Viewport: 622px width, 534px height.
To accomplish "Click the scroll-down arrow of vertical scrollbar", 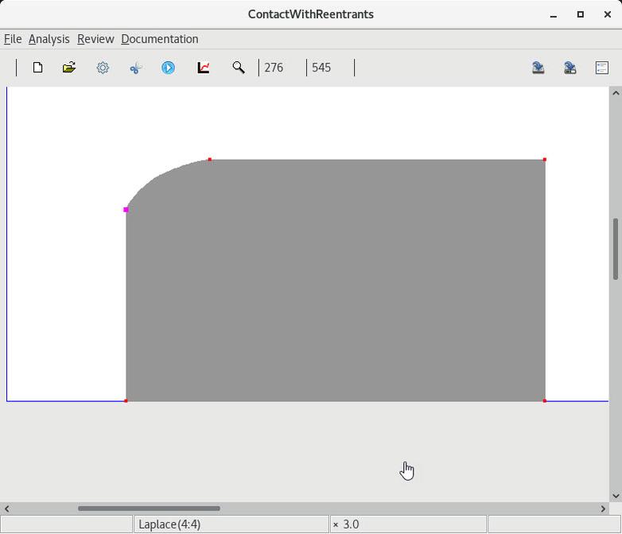I will (615, 496).
